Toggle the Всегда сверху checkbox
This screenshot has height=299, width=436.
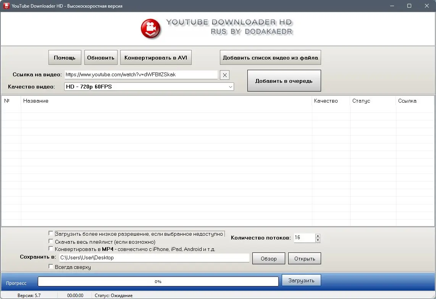(x=51, y=267)
